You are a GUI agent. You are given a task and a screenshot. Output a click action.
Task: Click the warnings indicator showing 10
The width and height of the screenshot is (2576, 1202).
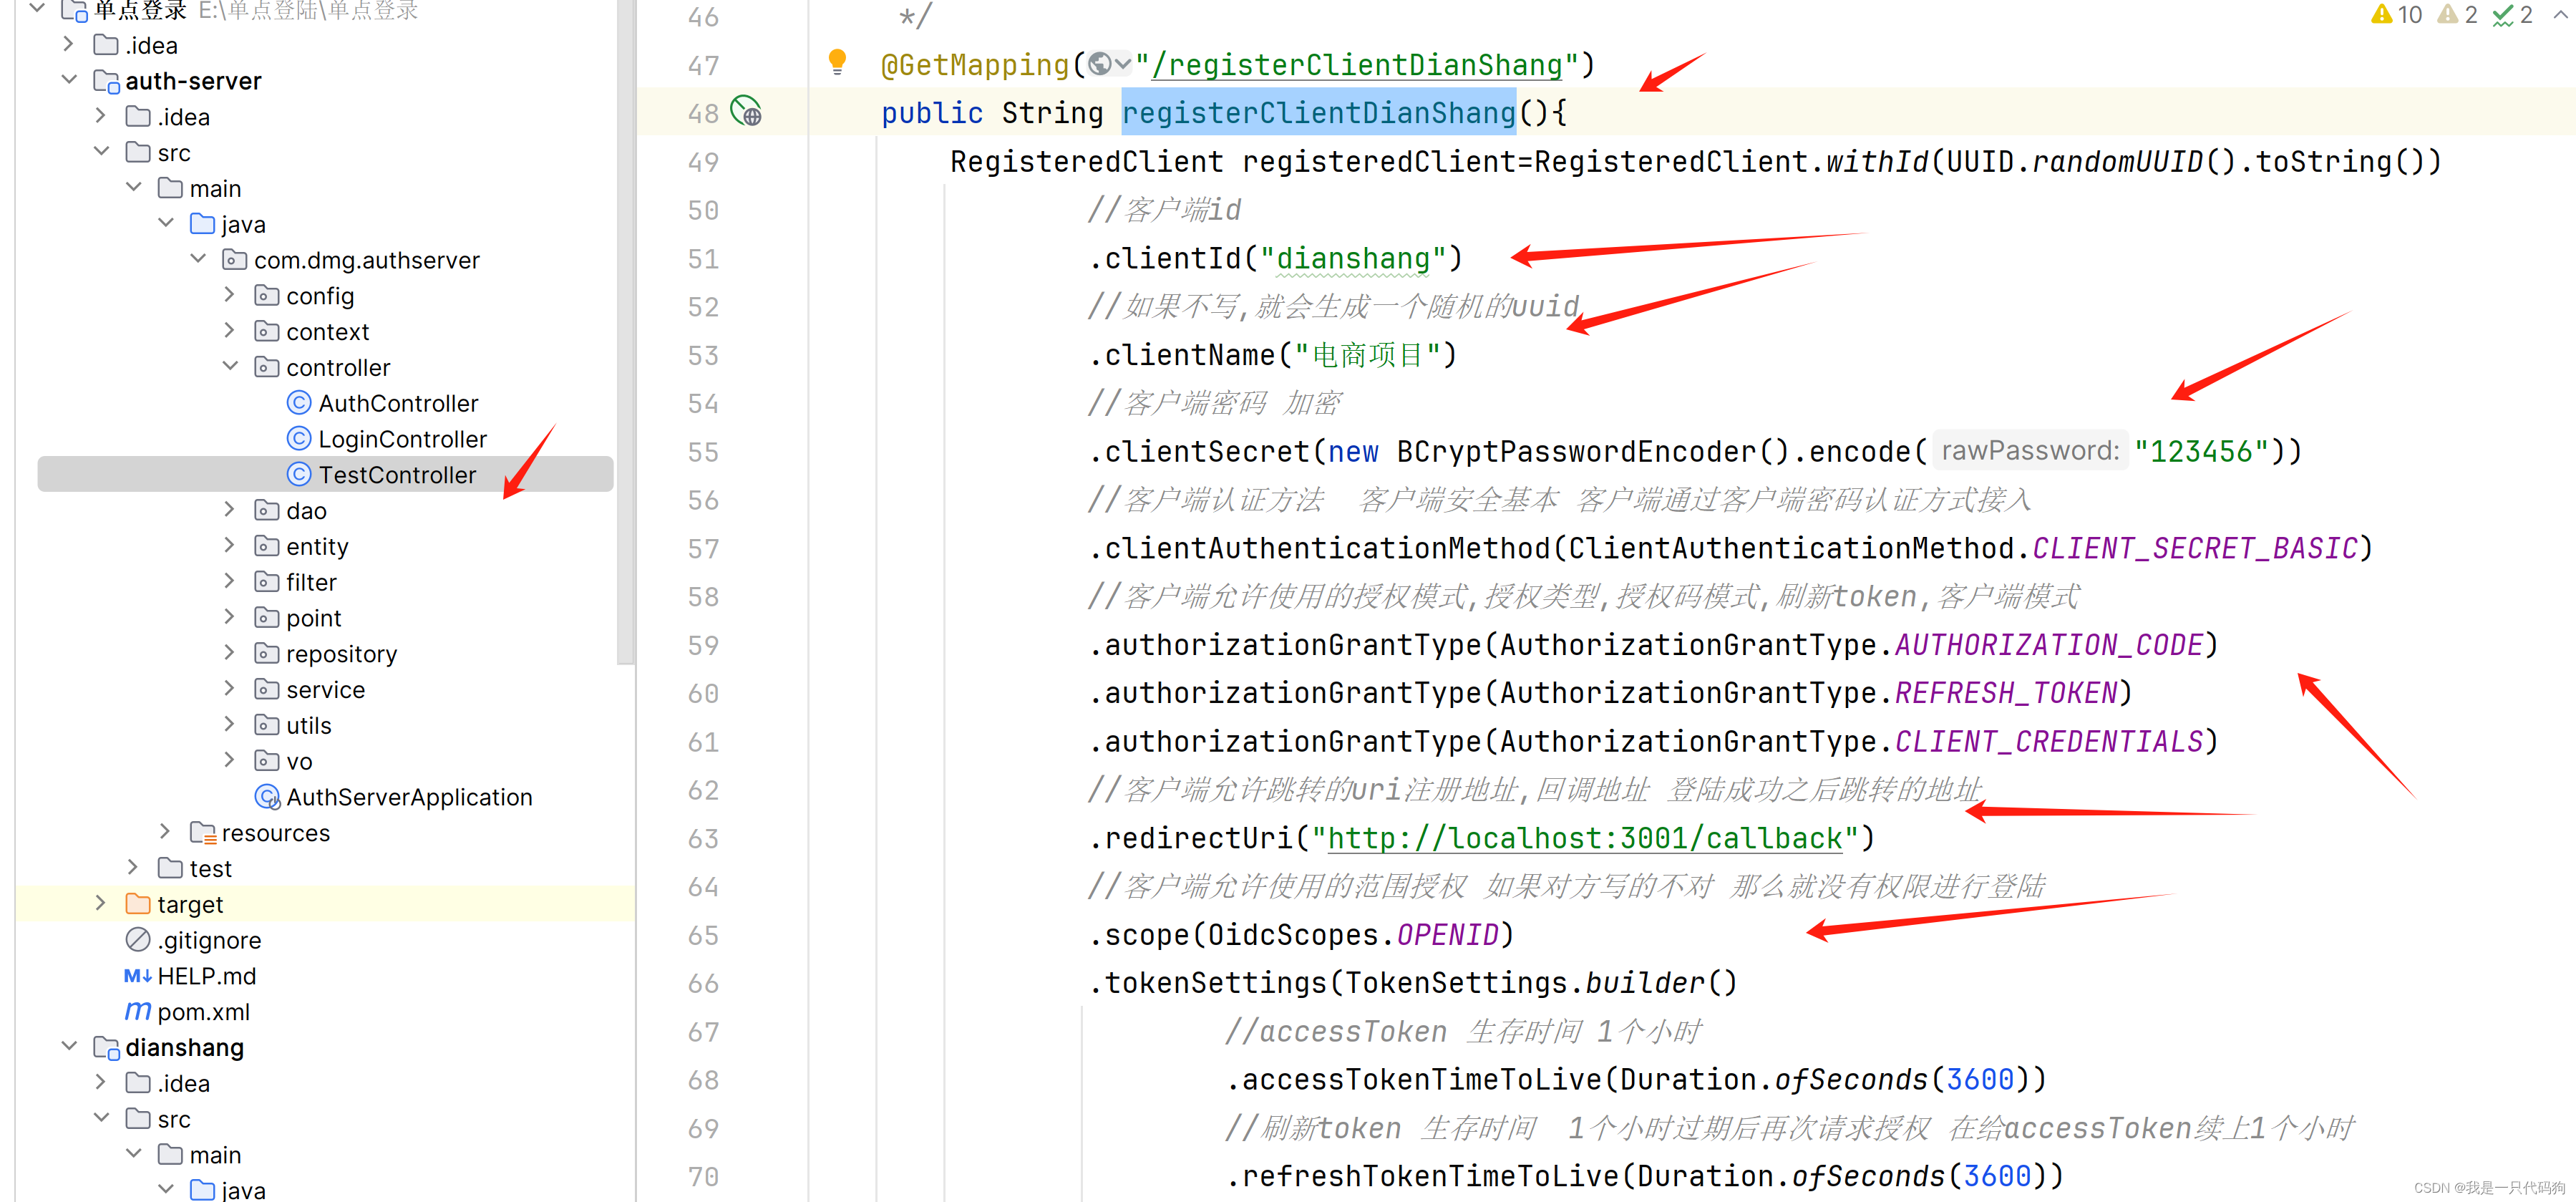pos(2396,15)
